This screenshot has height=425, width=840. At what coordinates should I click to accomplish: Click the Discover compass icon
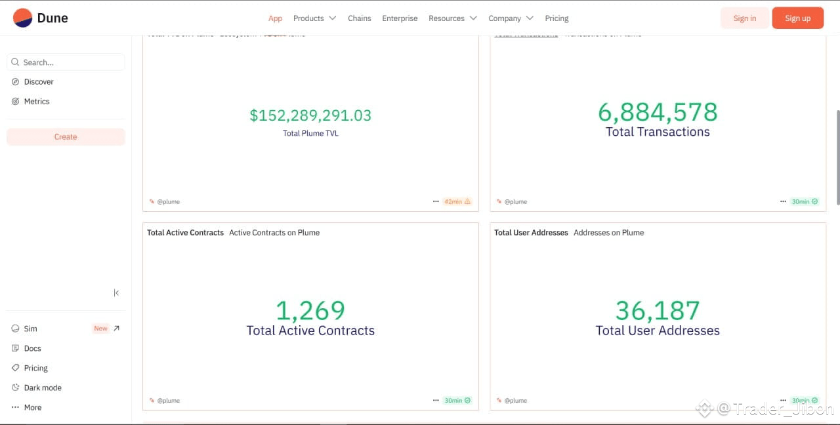[x=16, y=82]
